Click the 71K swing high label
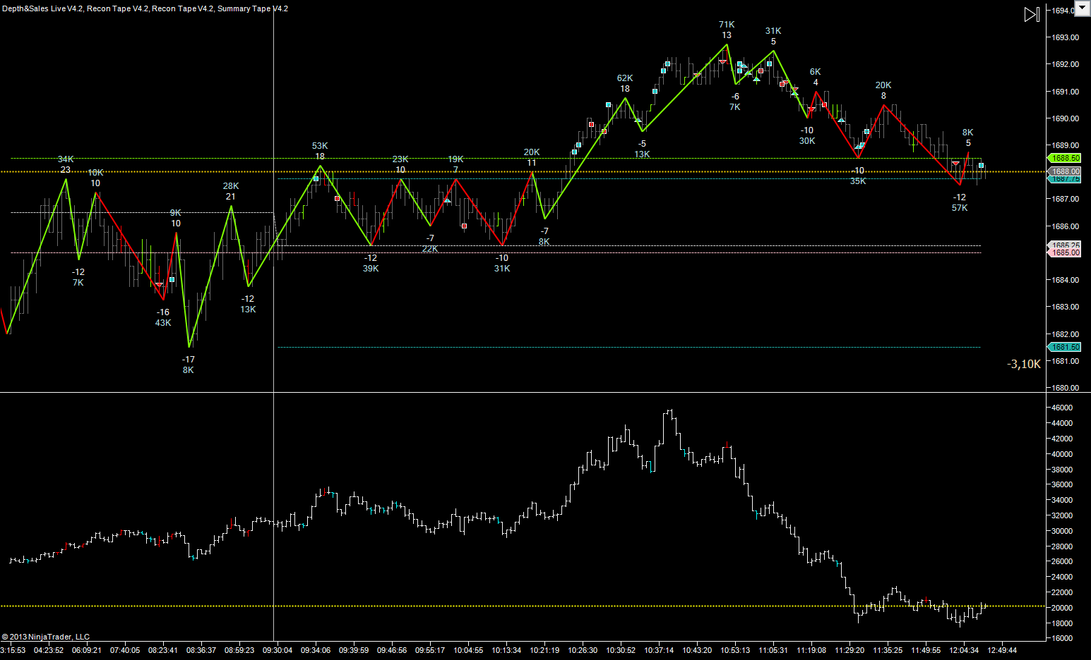Image resolution: width=1091 pixels, height=660 pixels. [727, 25]
